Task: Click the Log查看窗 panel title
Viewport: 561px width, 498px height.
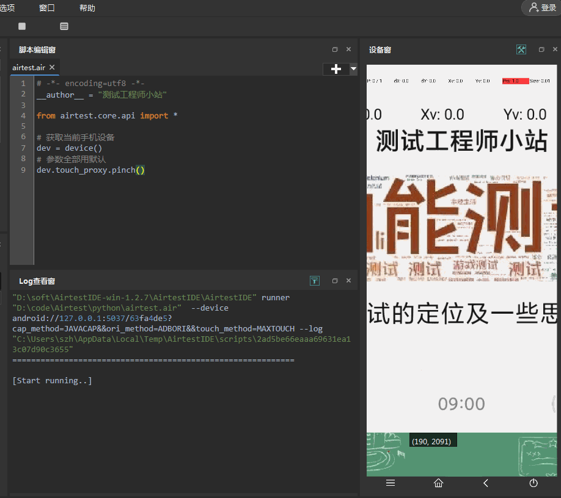Action: coord(37,281)
